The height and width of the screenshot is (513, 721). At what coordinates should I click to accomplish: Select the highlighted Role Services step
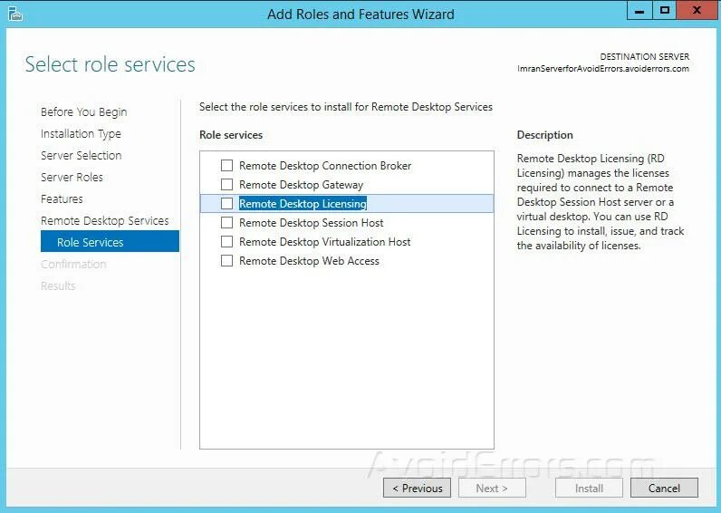[x=110, y=242]
